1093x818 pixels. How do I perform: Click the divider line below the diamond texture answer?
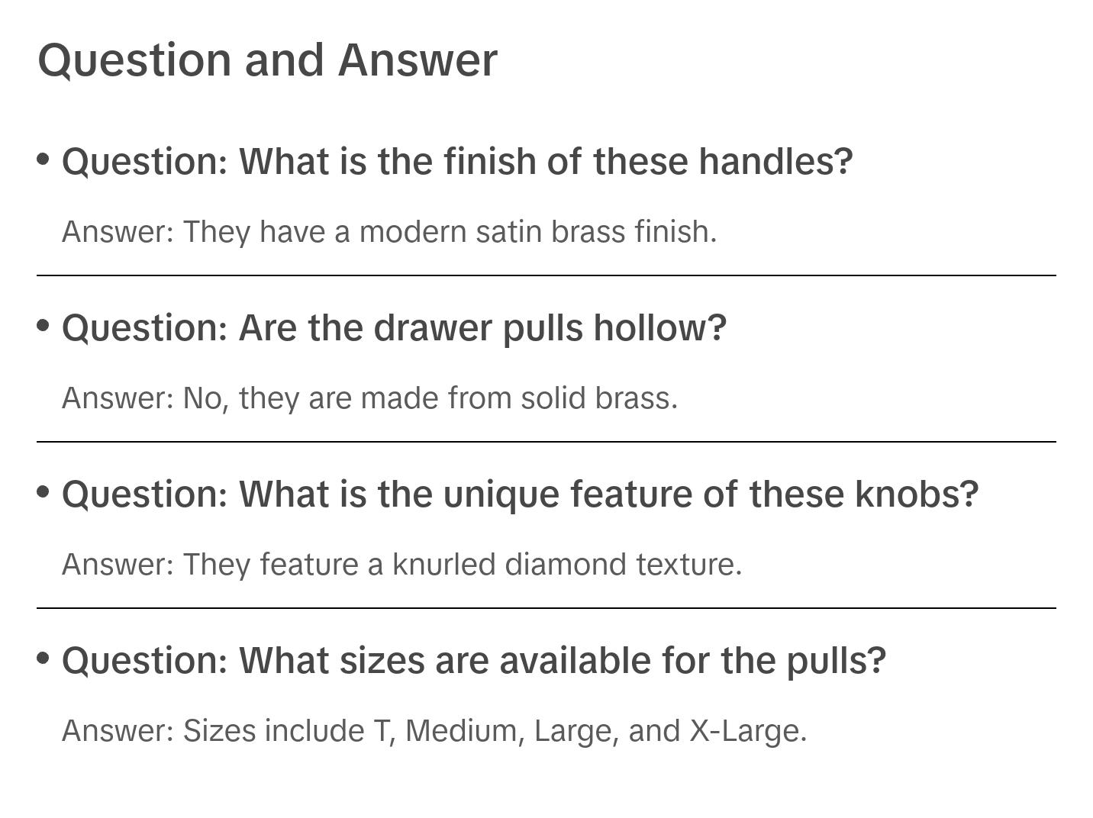point(546,608)
